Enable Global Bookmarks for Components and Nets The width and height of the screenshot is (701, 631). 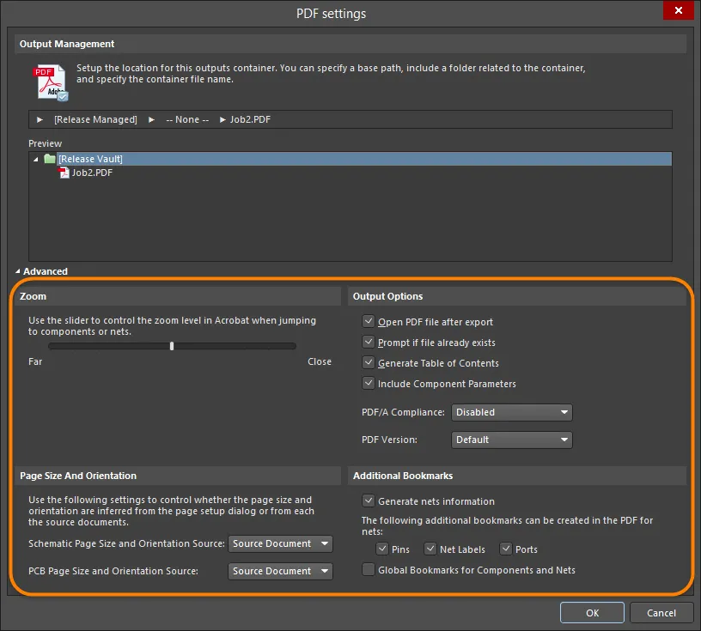coord(369,570)
